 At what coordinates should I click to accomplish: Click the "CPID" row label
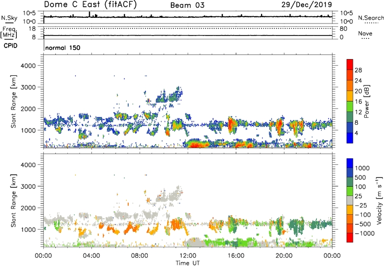coord(11,46)
